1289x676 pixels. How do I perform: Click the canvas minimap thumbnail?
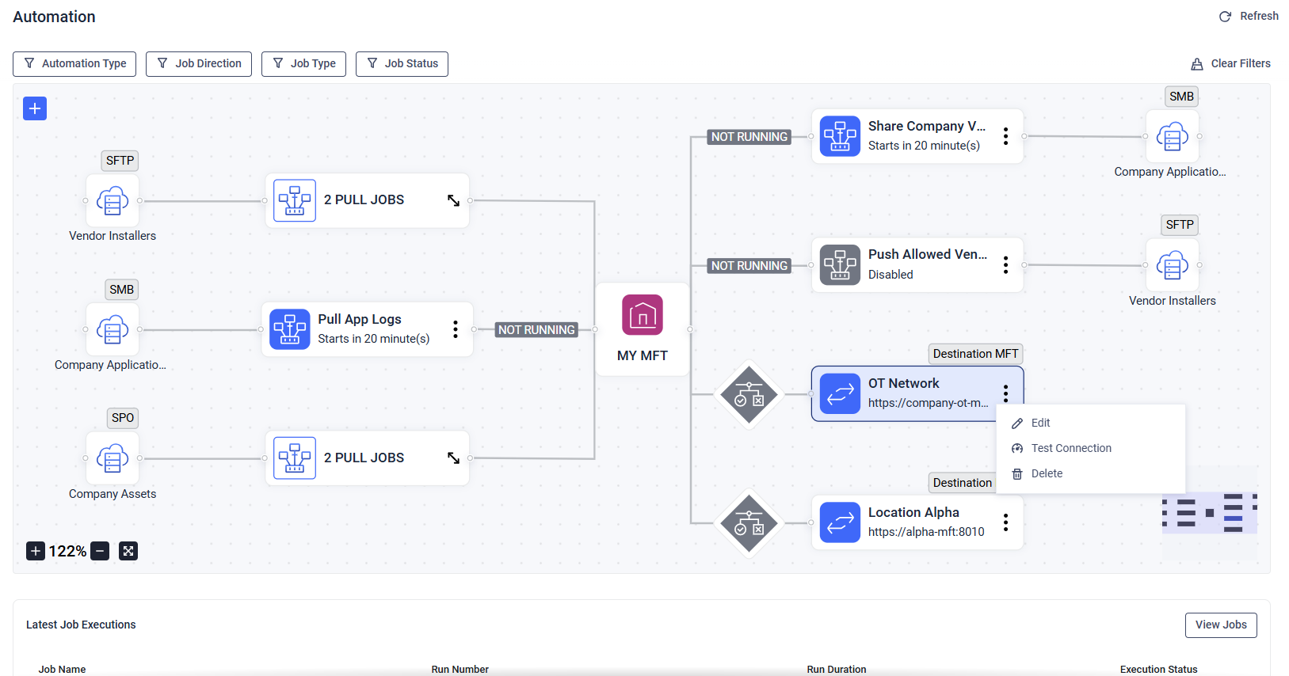tap(1209, 513)
